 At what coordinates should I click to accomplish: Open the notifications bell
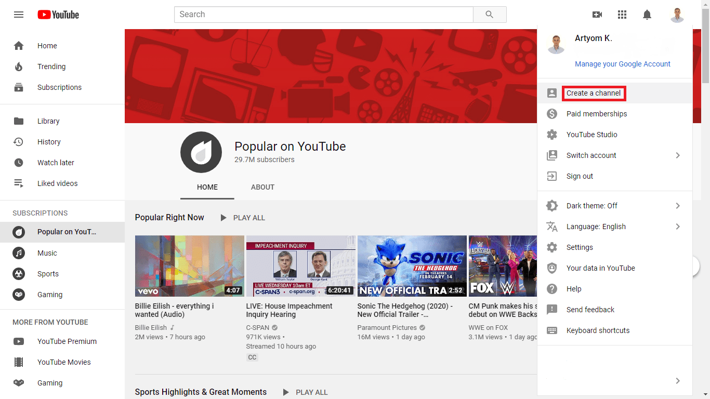(647, 15)
